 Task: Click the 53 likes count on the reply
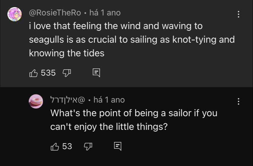(x=67, y=146)
